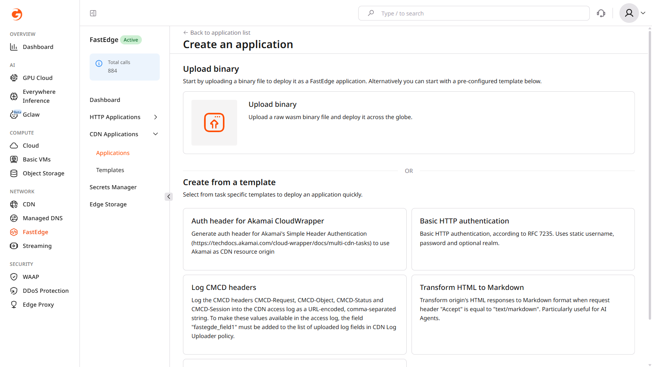652x367 pixels.
Task: Click the Edge Proxy icon
Action: point(14,305)
